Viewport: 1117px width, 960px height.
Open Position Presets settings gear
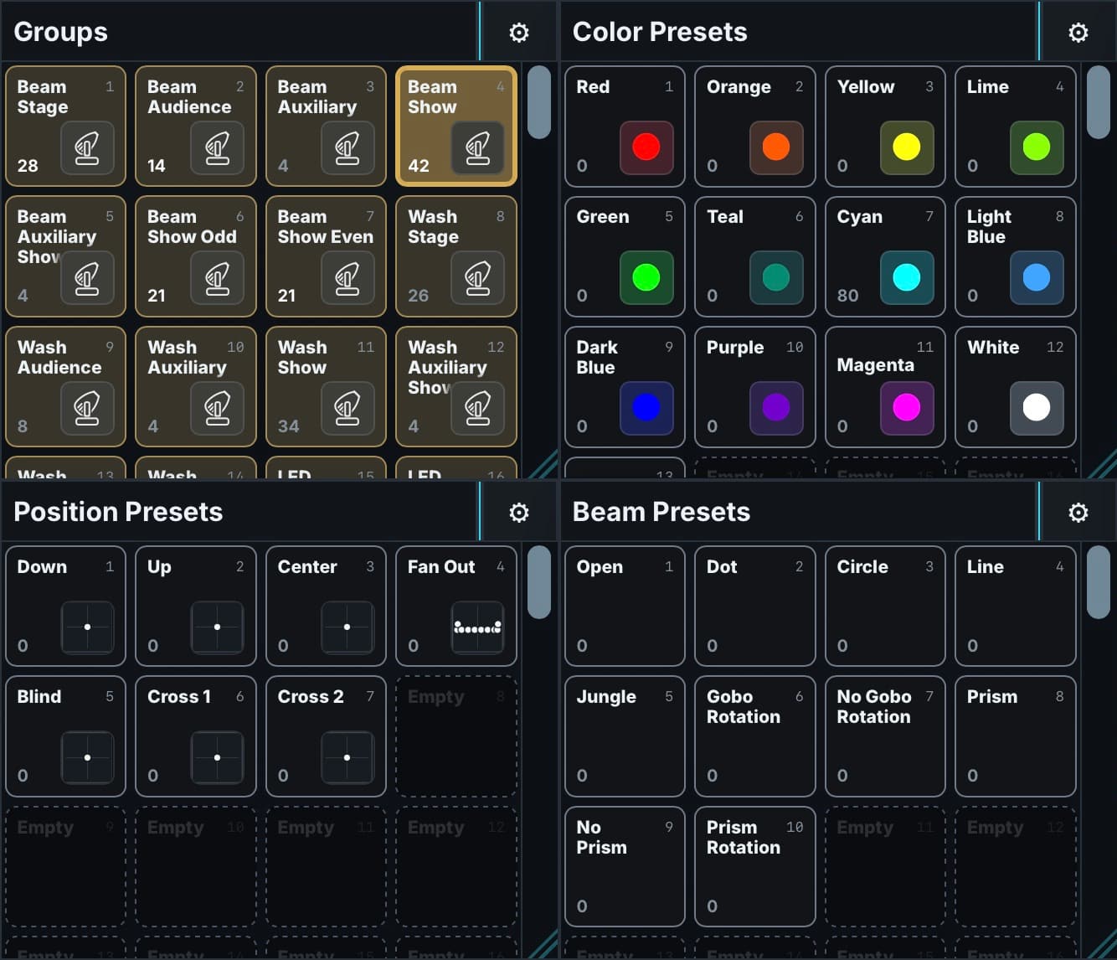tap(519, 512)
